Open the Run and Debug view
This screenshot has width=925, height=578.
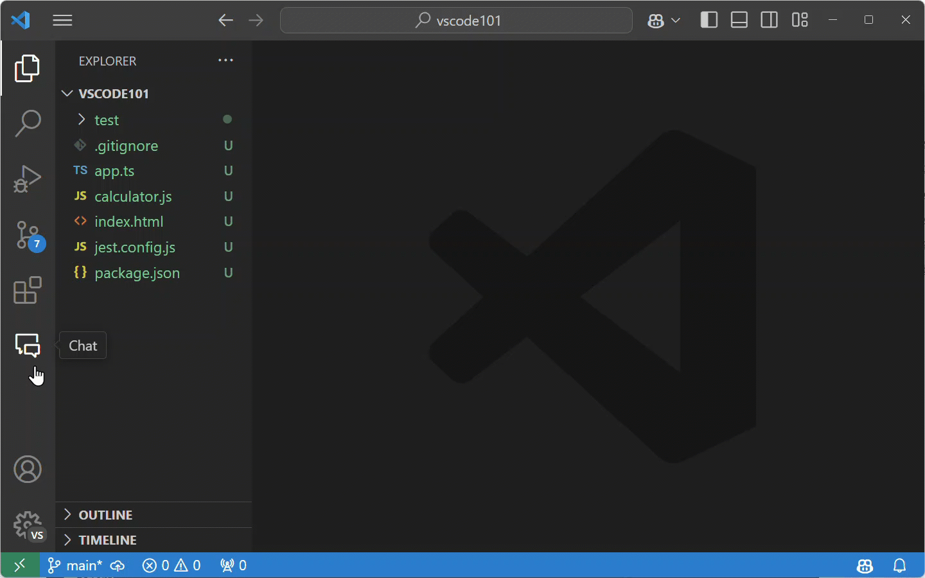click(x=28, y=179)
